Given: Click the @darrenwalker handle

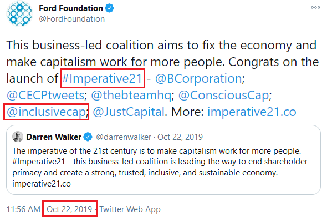Looking at the screenshot, I should tap(124, 137).
